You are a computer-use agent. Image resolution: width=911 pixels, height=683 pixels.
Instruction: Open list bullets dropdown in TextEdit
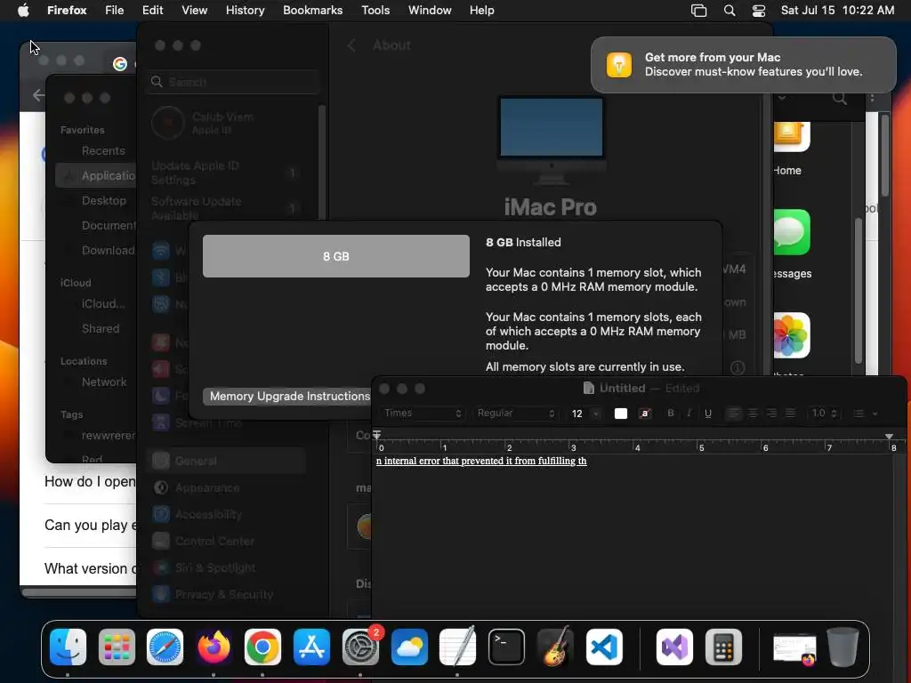point(865,414)
